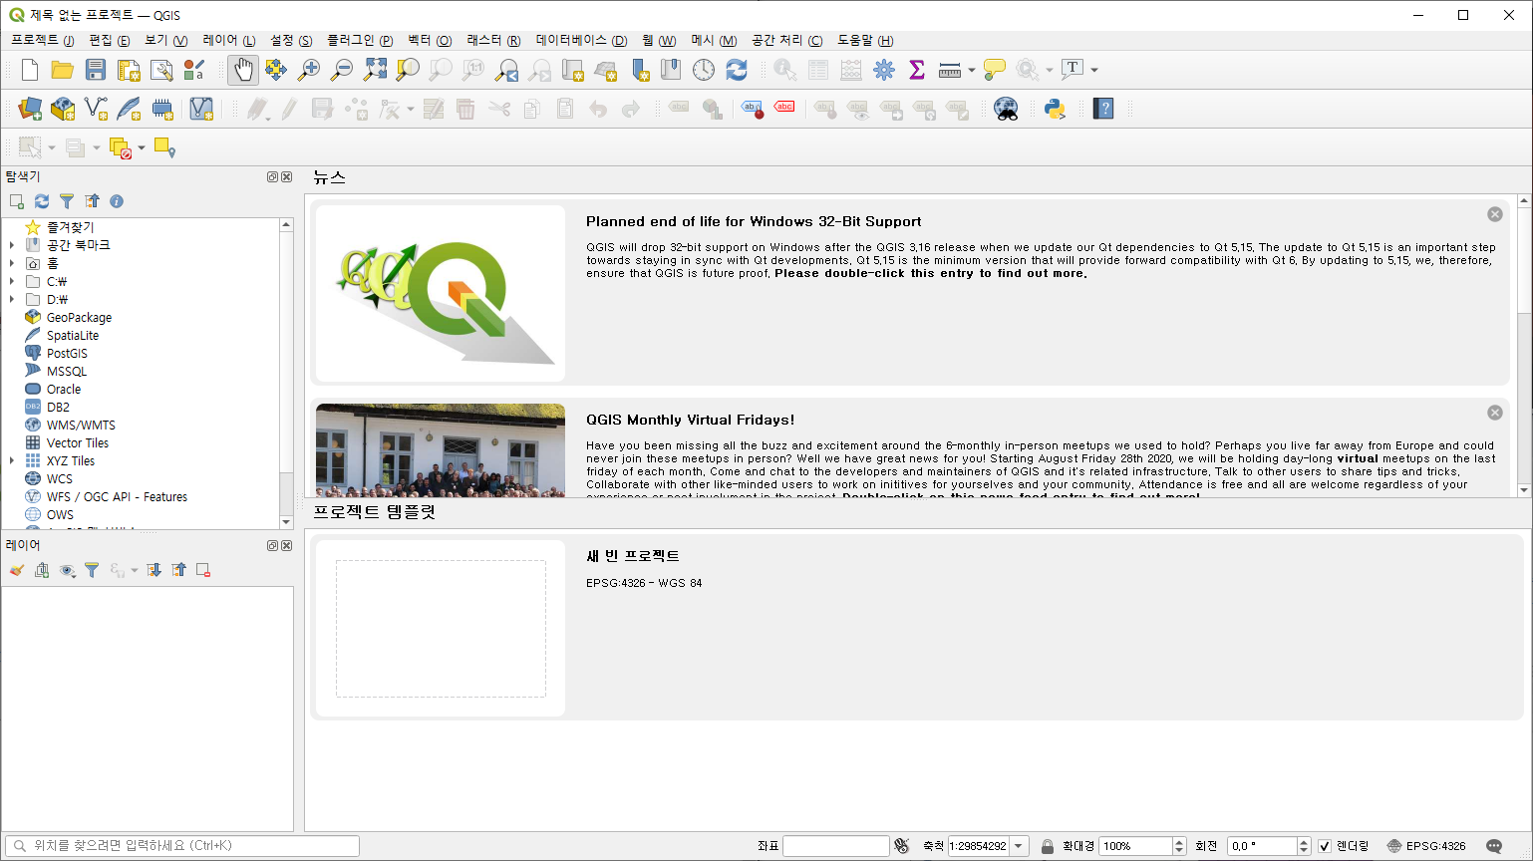
Task: Click the Remove Layer icon in Layers panel
Action: (203, 570)
